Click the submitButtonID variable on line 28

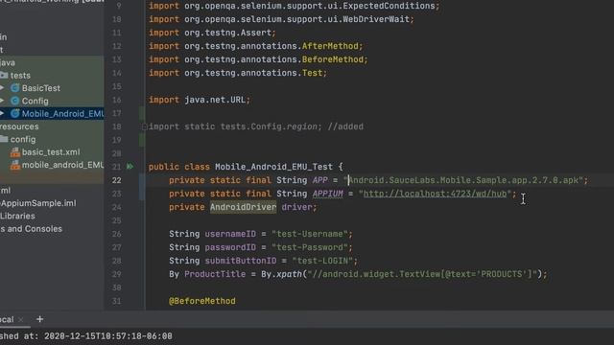tap(241, 261)
